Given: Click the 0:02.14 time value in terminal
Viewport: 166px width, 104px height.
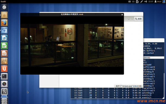Looking at the screenshot, I should point(137,91).
